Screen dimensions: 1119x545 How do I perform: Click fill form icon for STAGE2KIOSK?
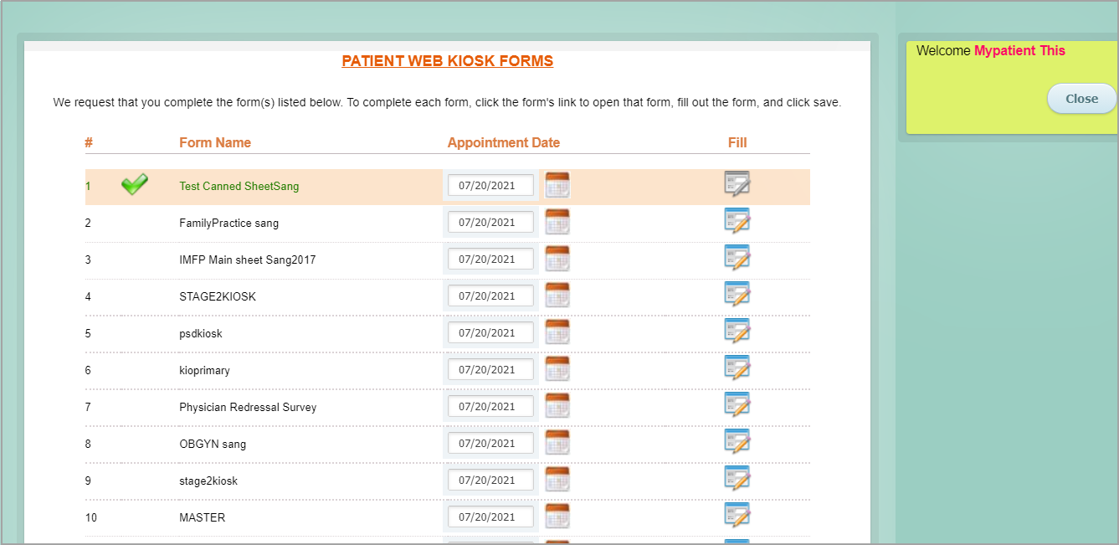pos(737,295)
